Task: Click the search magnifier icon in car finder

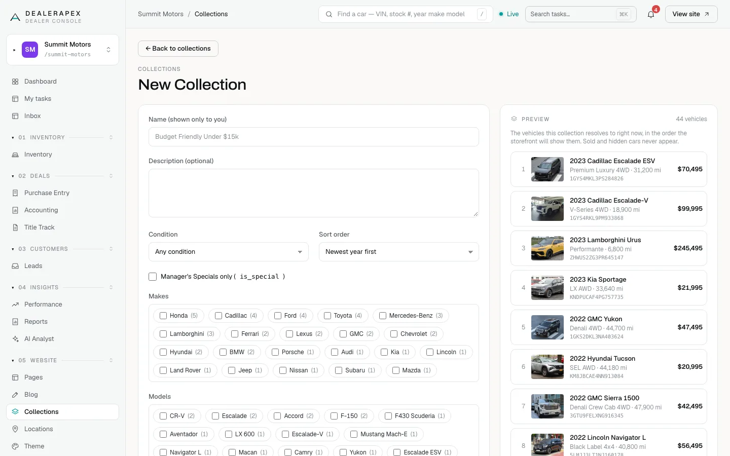Action: point(329,14)
